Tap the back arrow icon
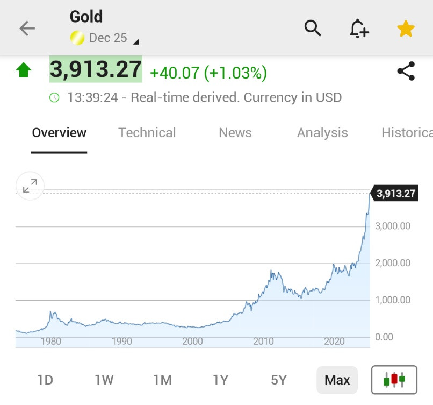This screenshot has width=433, height=405. (27, 29)
